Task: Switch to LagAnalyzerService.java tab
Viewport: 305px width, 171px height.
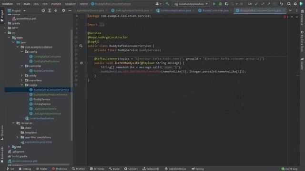Action: point(90,10)
